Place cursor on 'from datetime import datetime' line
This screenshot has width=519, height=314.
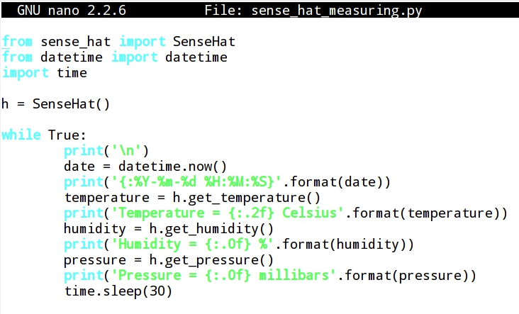113,57
